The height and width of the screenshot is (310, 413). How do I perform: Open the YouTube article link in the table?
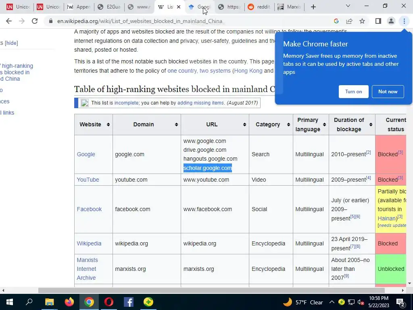point(88,180)
